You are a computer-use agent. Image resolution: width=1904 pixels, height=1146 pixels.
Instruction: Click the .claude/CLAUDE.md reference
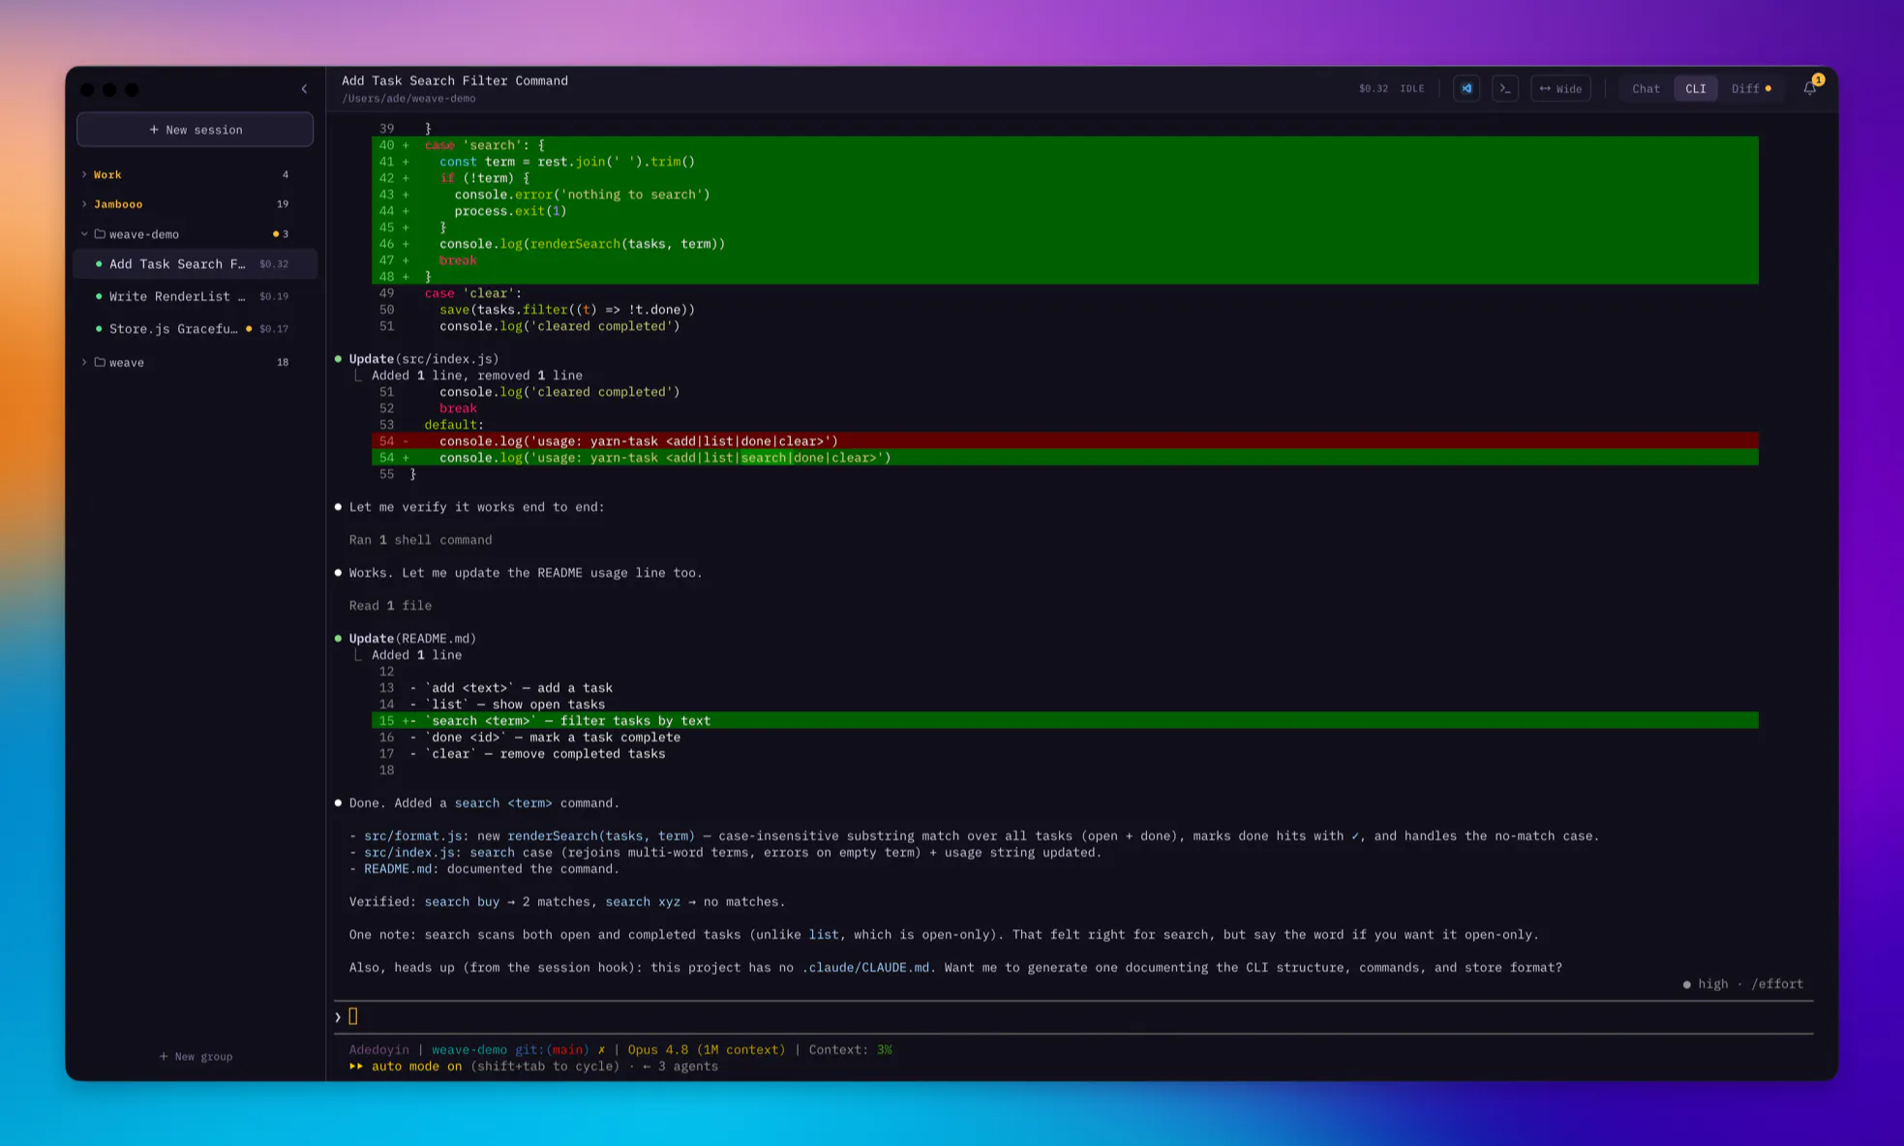pyautogui.click(x=865, y=968)
